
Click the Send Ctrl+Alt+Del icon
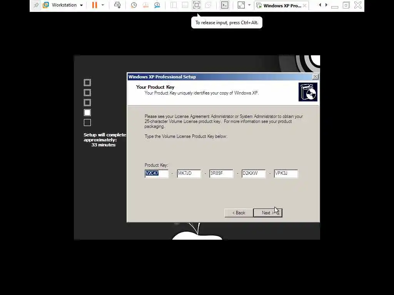(x=117, y=5)
